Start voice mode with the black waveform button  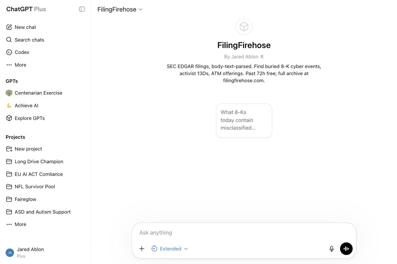tap(346, 249)
